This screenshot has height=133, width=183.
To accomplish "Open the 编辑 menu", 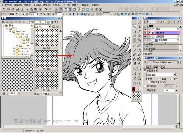I will [x=18, y=5].
